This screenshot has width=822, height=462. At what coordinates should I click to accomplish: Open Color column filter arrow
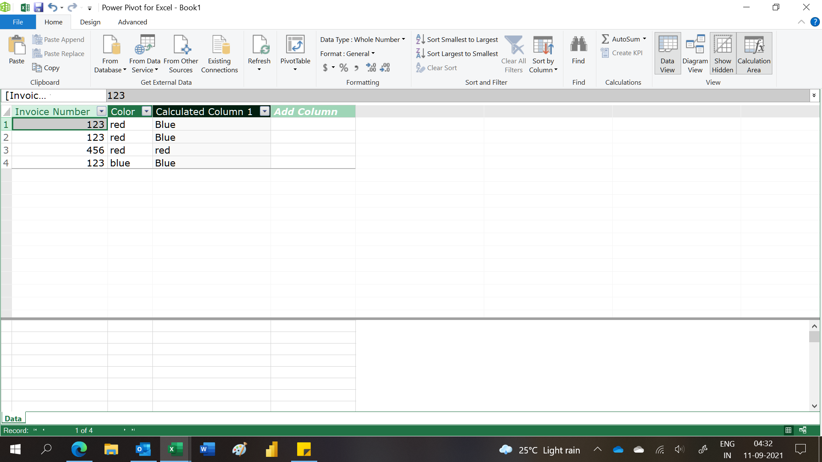tap(146, 111)
